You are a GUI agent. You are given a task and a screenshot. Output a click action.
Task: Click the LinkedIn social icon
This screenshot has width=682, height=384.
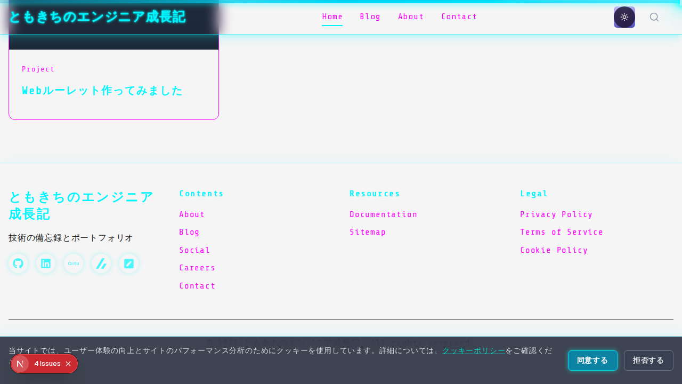tap(45, 263)
